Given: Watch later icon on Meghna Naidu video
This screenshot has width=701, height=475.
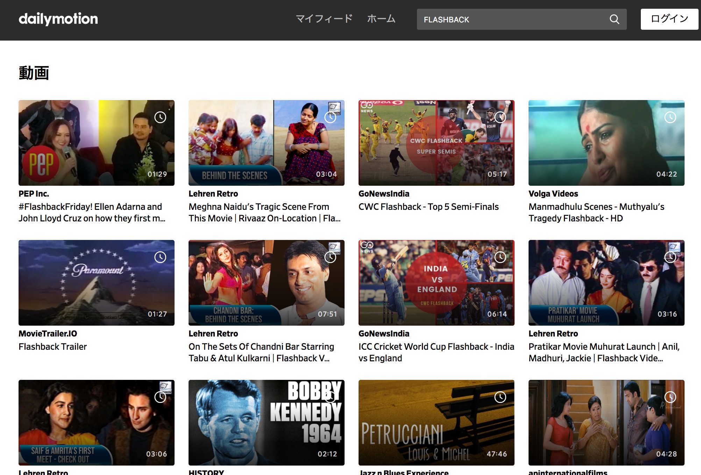Looking at the screenshot, I should click(x=330, y=117).
